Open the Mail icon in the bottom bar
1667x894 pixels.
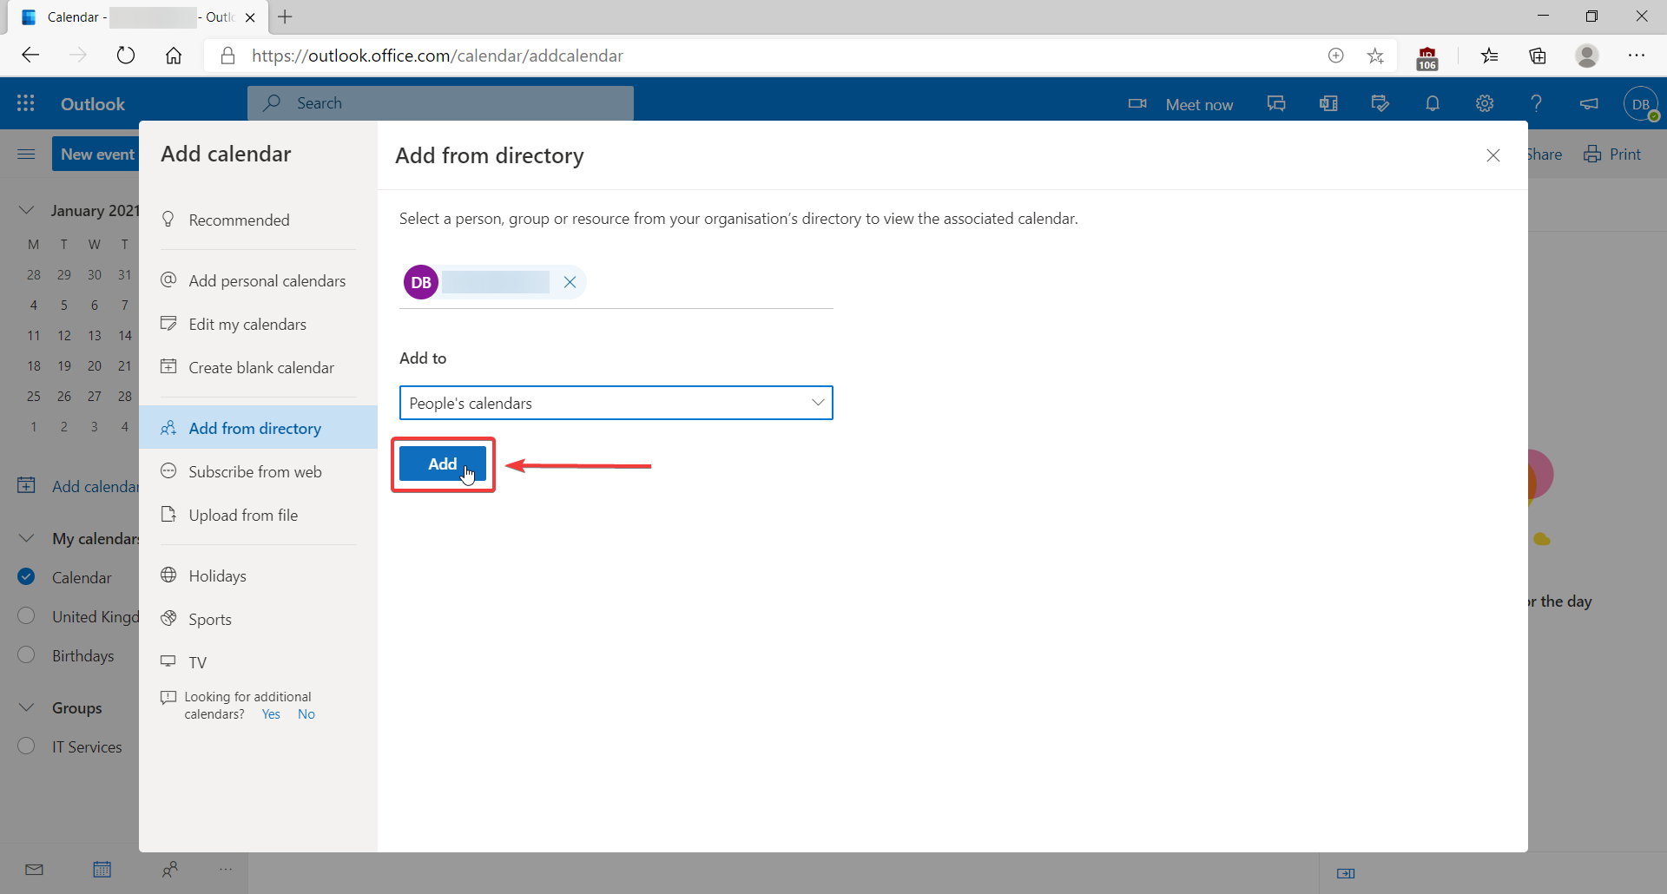[x=34, y=870]
